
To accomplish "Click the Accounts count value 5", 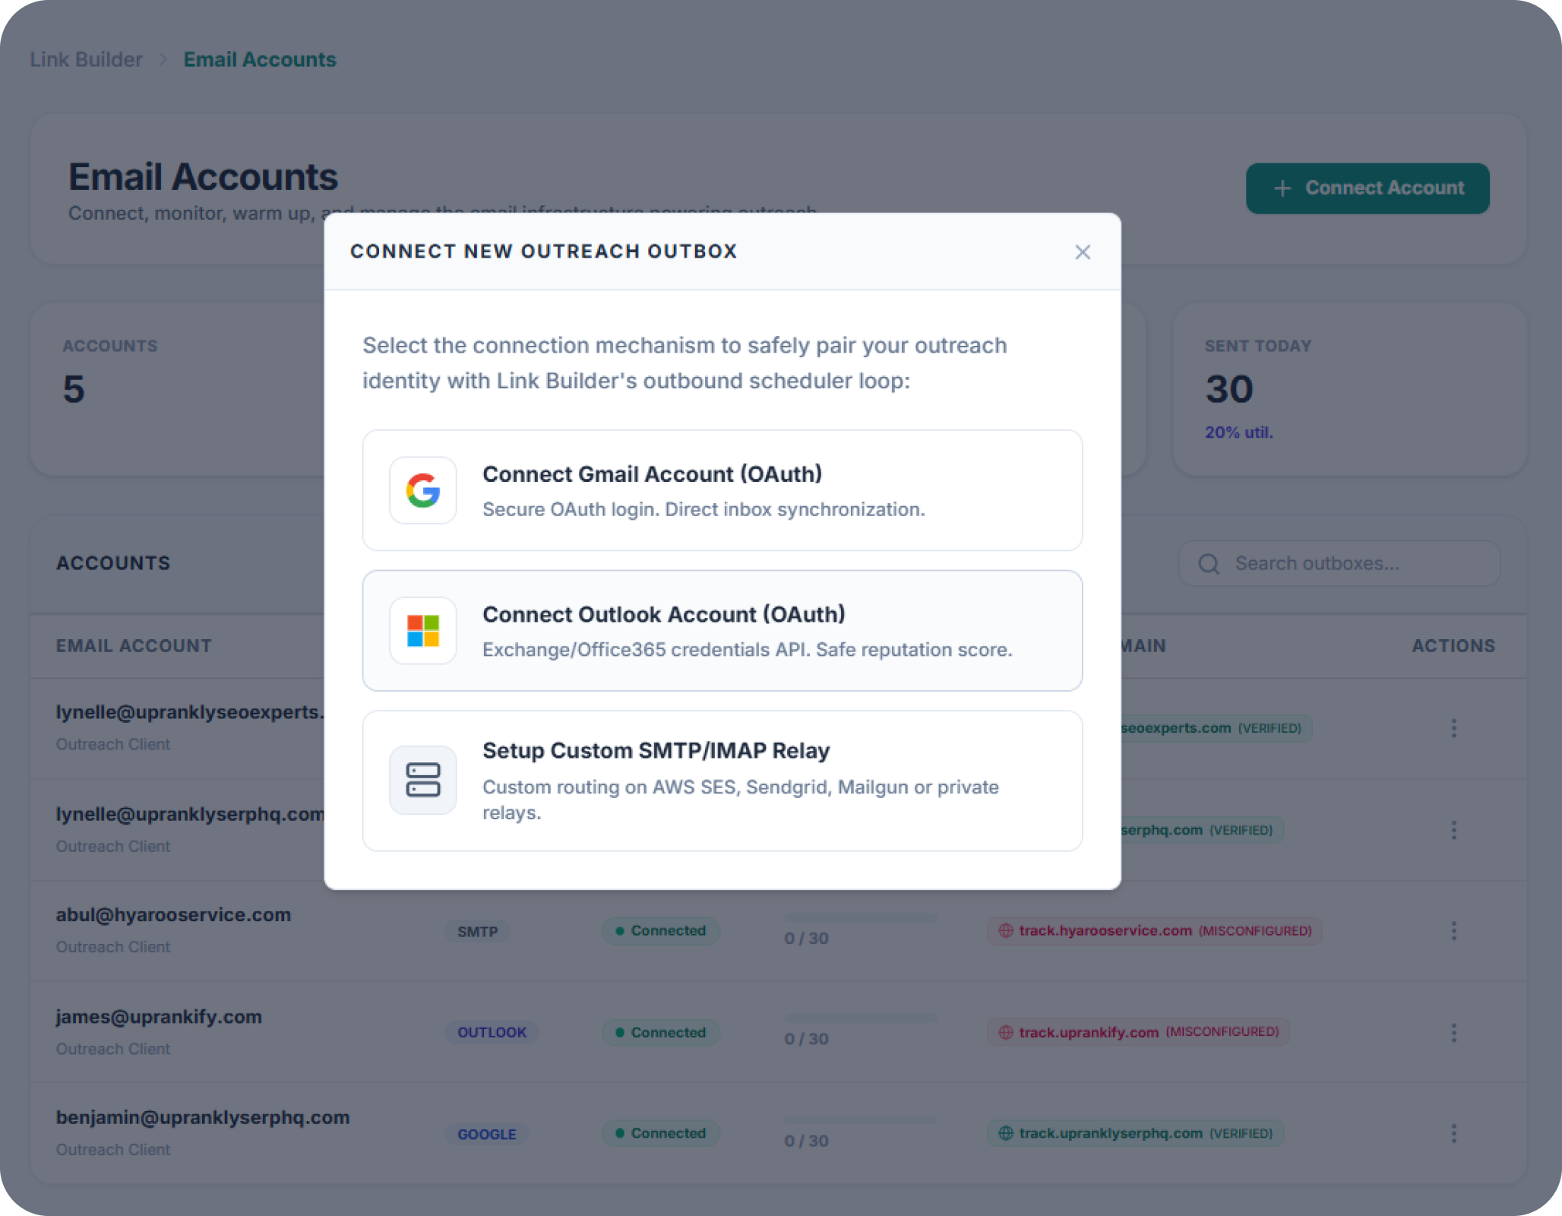I will coord(74,389).
